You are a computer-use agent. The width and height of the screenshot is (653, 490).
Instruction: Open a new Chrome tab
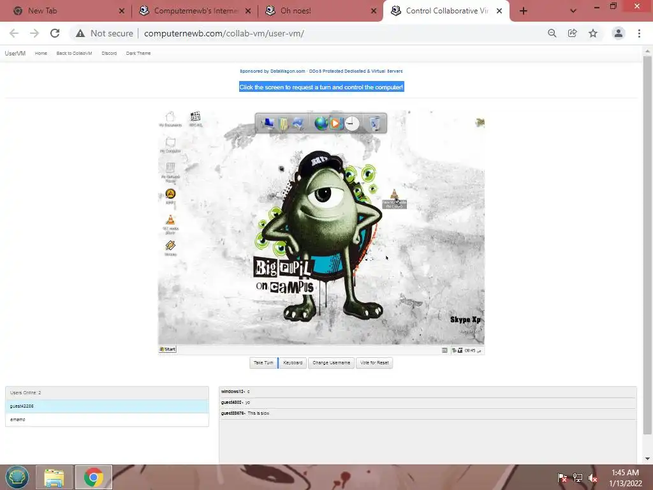(524, 11)
